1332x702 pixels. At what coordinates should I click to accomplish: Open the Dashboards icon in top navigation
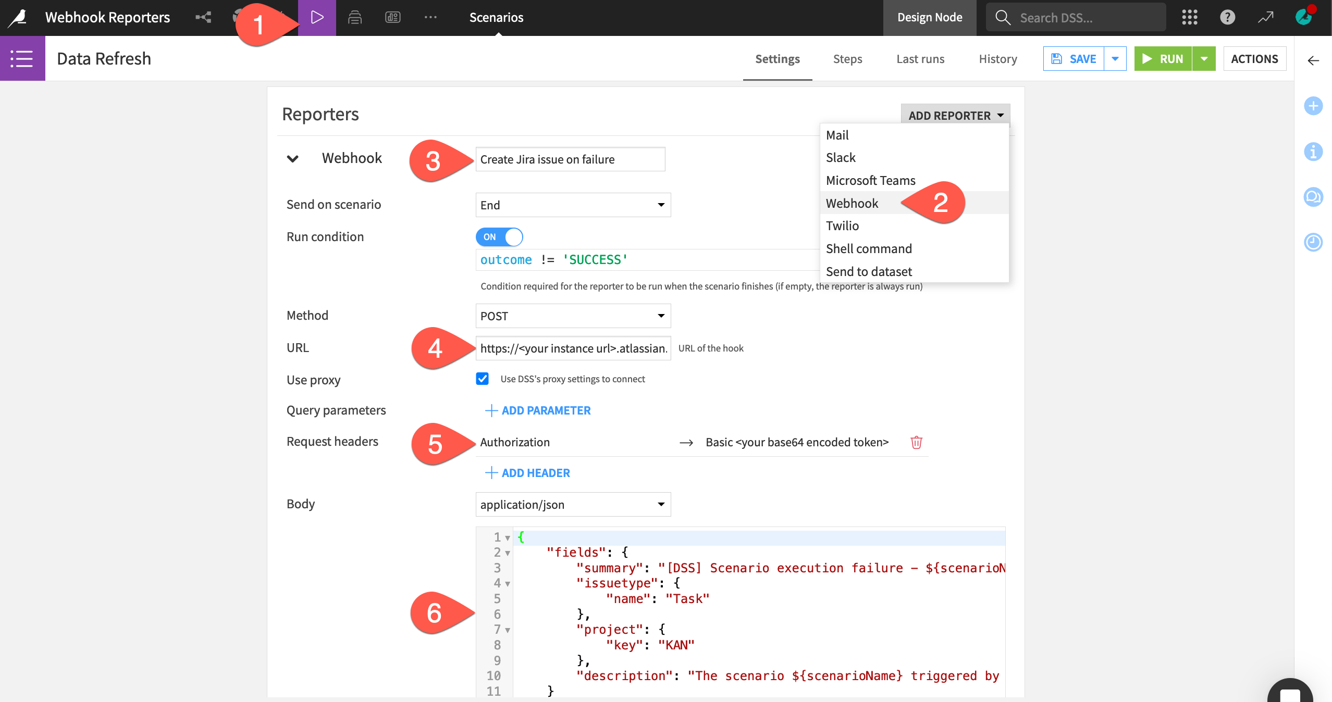click(392, 17)
